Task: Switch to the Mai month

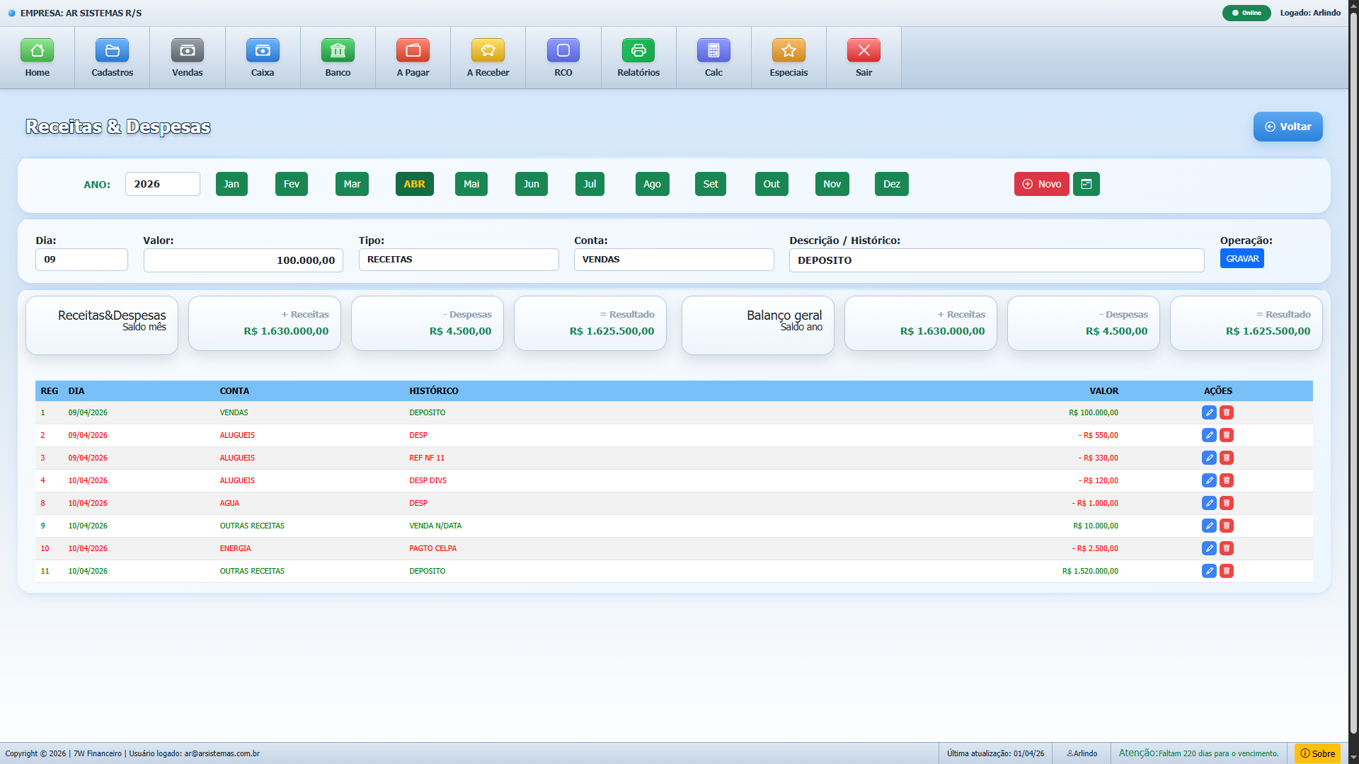Action: 471,184
